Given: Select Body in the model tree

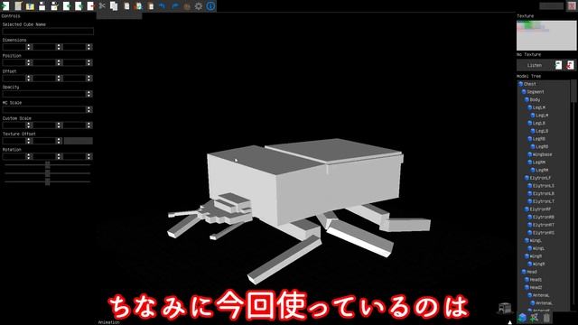Looking at the screenshot, I should 535,99.
